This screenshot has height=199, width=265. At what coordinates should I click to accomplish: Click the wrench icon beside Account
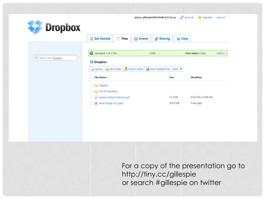point(182,17)
